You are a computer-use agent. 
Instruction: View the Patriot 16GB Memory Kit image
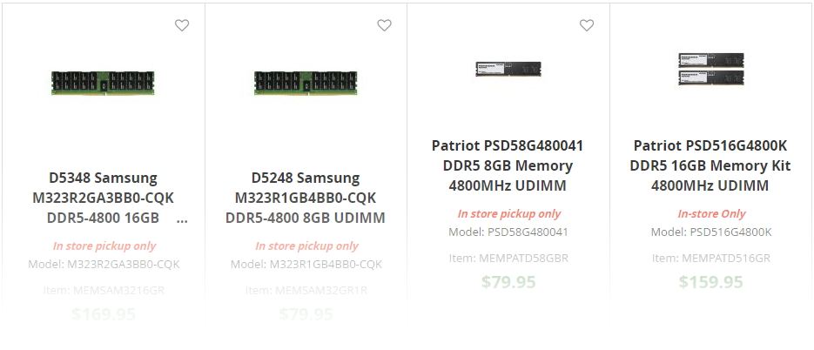tap(710, 70)
